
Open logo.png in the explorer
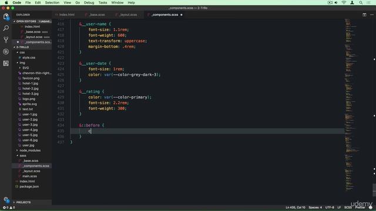pyautogui.click(x=29, y=99)
